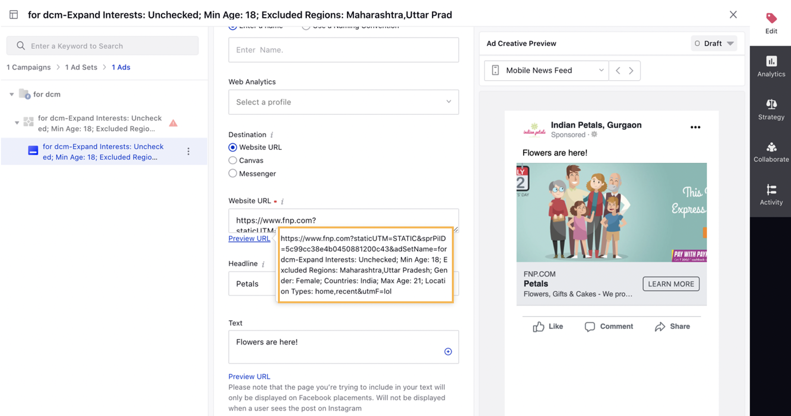Open the Mobile News Feed placement dropdown
The image size is (791, 416).
click(x=547, y=70)
